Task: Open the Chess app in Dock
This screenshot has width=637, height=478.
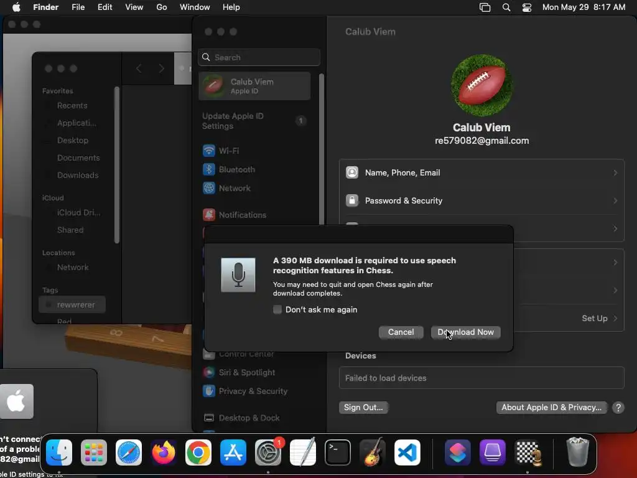Action: tap(528, 452)
